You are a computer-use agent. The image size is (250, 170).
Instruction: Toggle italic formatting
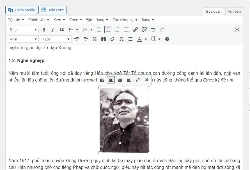tap(52, 30)
